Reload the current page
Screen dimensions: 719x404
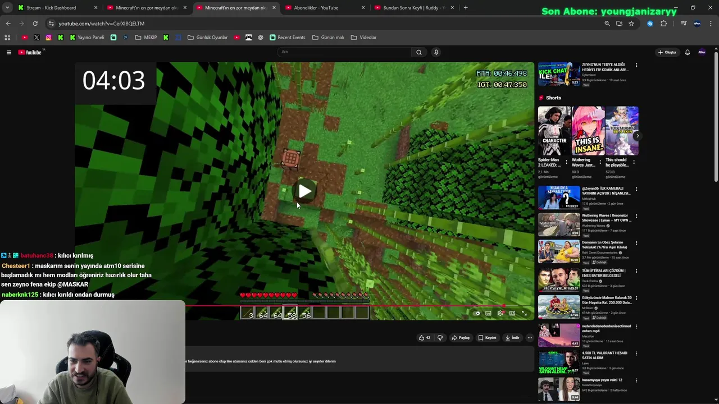[35, 24]
